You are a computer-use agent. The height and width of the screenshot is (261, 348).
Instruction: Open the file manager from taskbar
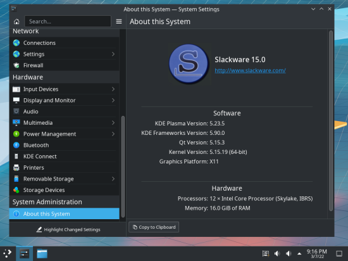tap(42, 253)
